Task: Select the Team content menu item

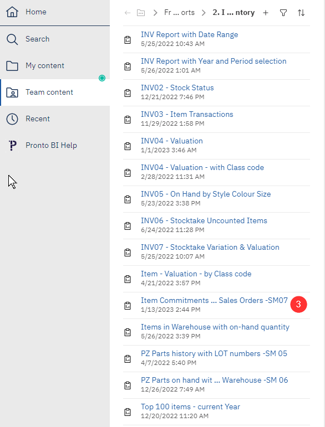Action: 55,92
